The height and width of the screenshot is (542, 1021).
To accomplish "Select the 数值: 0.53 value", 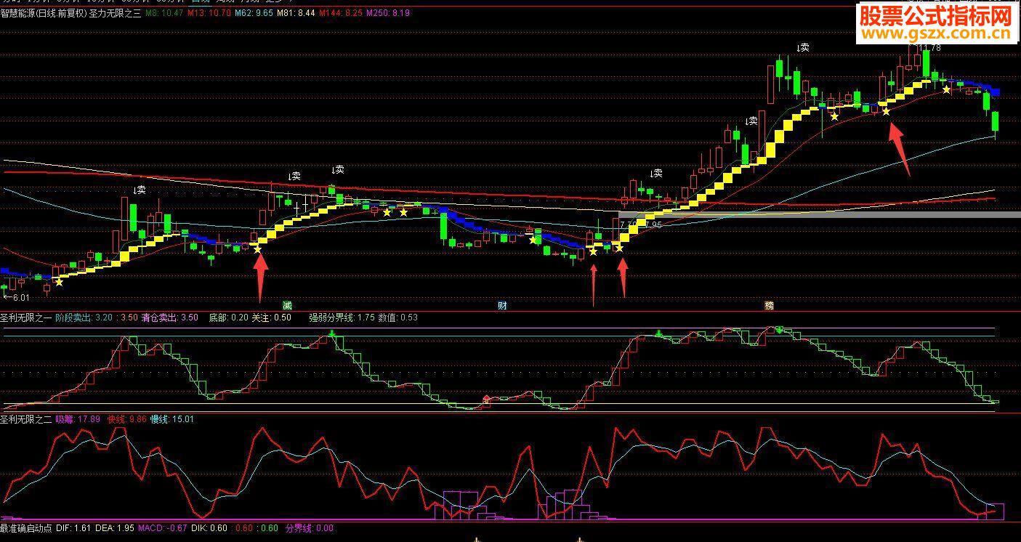I will [x=398, y=317].
